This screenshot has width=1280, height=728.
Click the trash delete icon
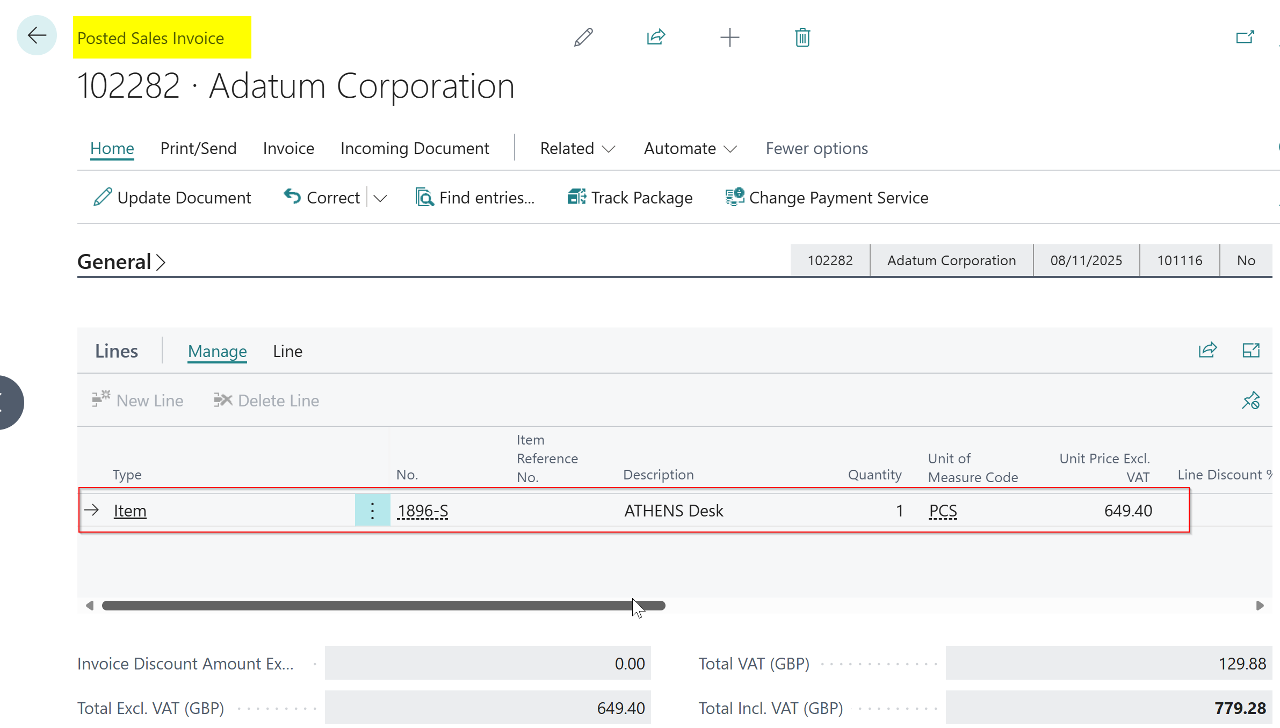[x=802, y=37]
